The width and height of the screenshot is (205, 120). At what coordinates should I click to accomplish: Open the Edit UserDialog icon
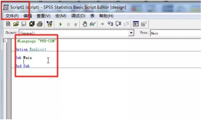coord(136,24)
